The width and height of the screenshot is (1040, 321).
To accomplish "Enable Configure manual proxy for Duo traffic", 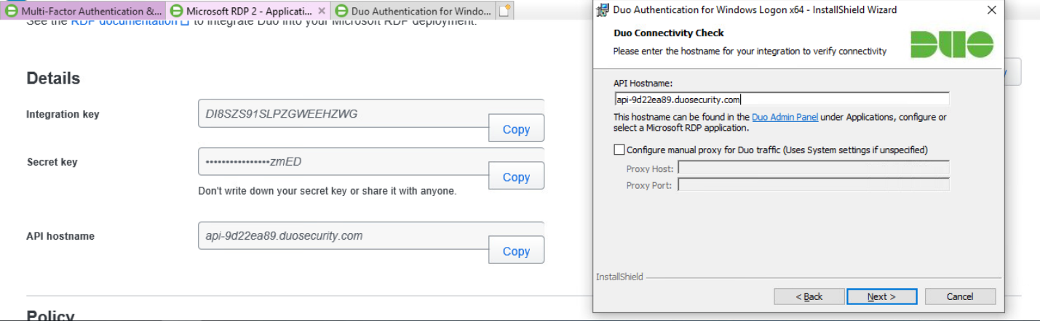I will coord(619,150).
